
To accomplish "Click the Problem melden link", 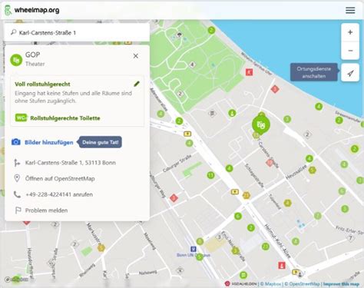I will [46, 210].
